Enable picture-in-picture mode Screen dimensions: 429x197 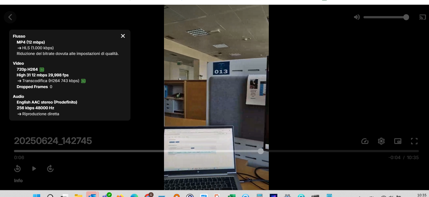point(398,141)
